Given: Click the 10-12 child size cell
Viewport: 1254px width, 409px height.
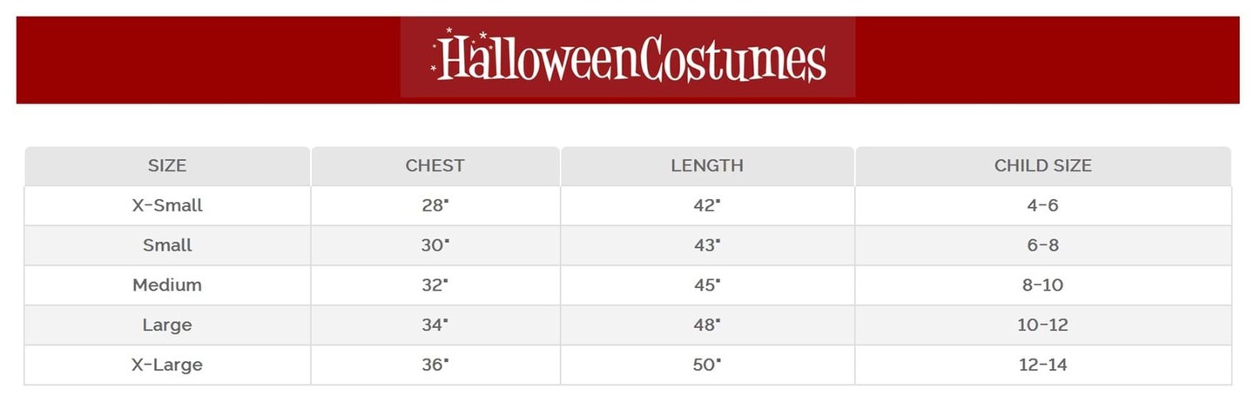Looking at the screenshot, I should tap(1042, 325).
